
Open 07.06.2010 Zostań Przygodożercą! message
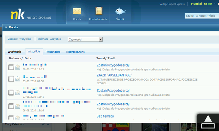(x=113, y=91)
